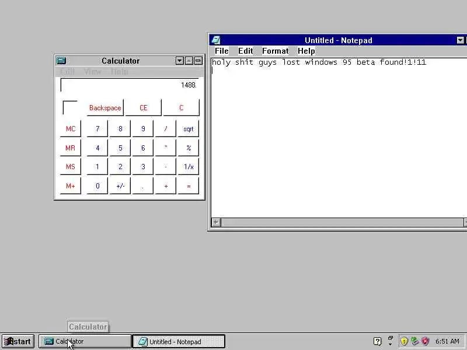
Task: Open Notepad Help menu
Action: (x=306, y=51)
